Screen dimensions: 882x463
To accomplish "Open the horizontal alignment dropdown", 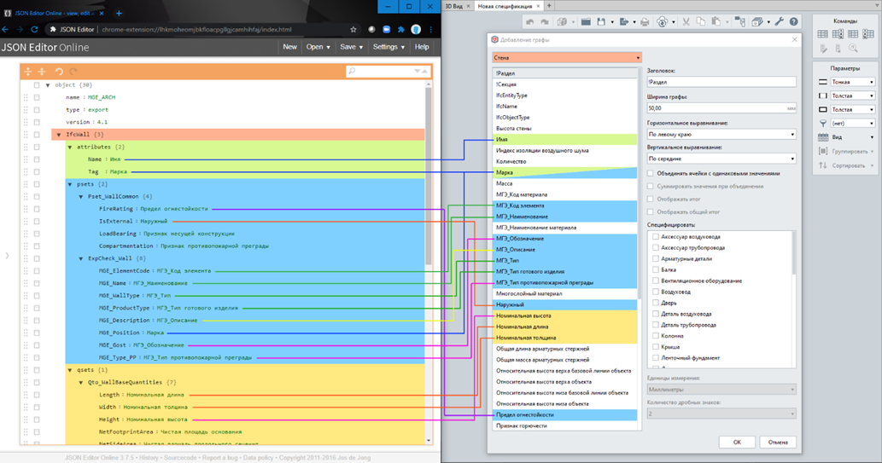I will pyautogui.click(x=721, y=135).
